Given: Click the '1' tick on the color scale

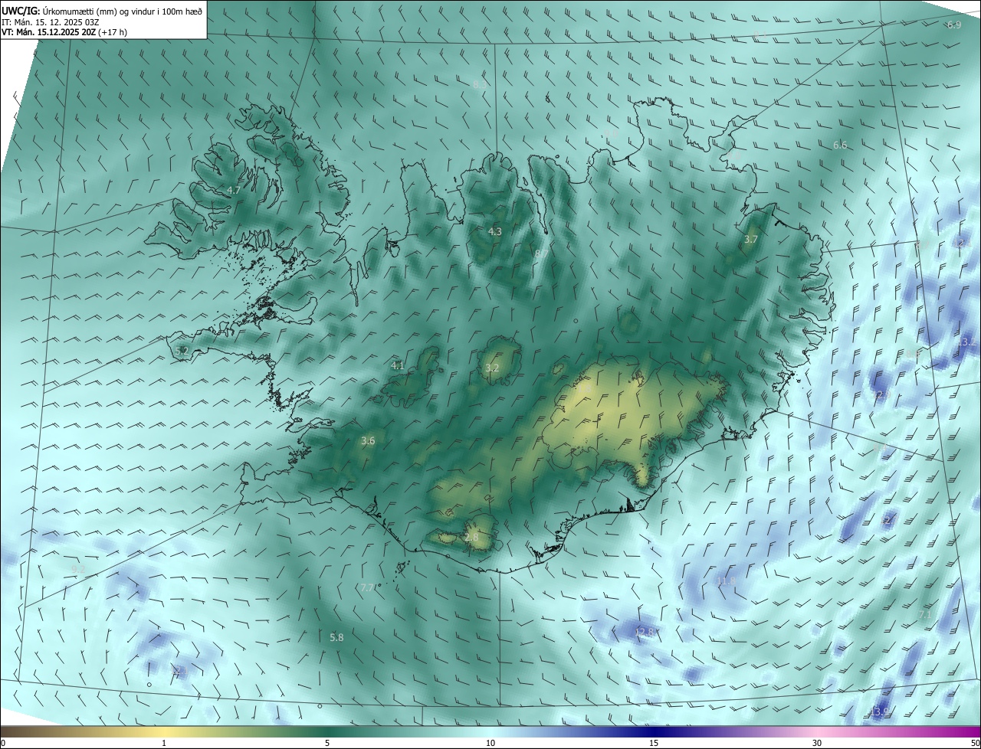Looking at the screenshot, I should pos(164,743).
